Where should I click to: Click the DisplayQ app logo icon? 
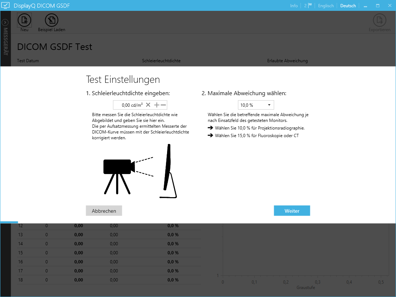tap(6, 5)
